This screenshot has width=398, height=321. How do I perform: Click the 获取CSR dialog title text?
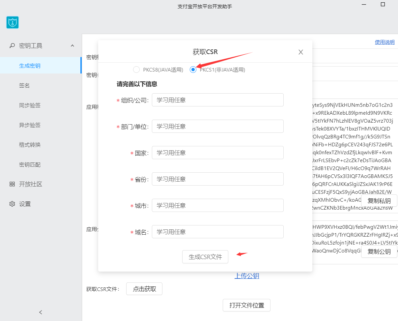(205, 52)
